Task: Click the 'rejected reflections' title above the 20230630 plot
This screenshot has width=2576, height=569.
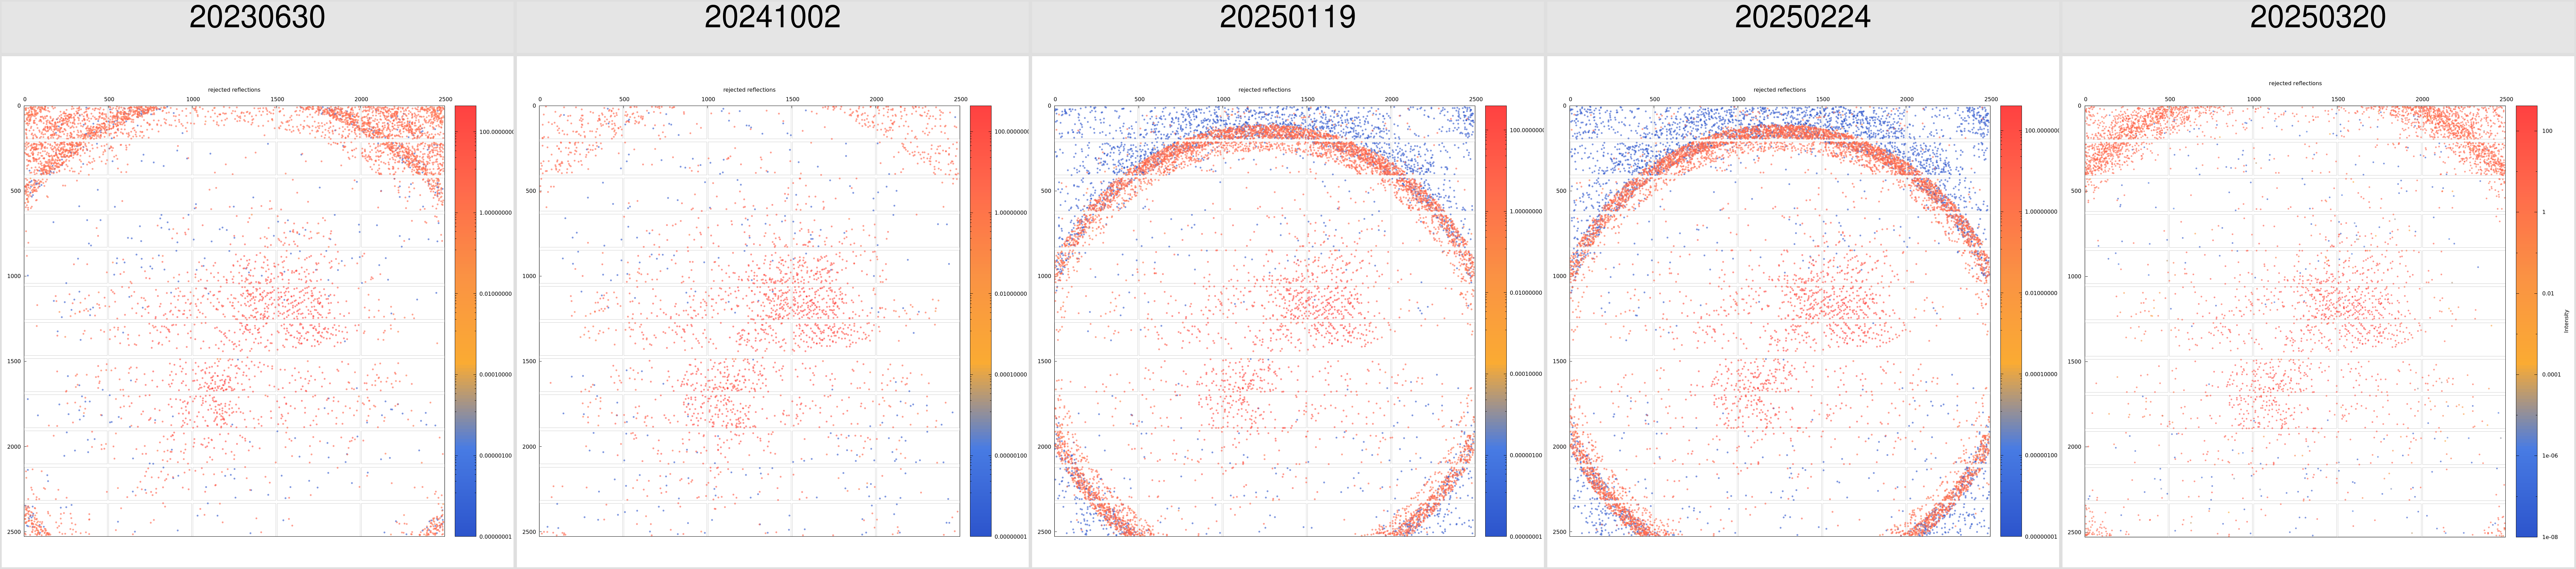Action: pyautogui.click(x=234, y=90)
